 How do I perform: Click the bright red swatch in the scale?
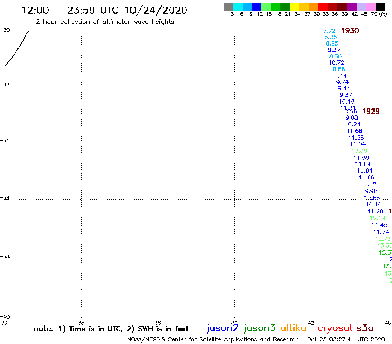[x=323, y=6]
